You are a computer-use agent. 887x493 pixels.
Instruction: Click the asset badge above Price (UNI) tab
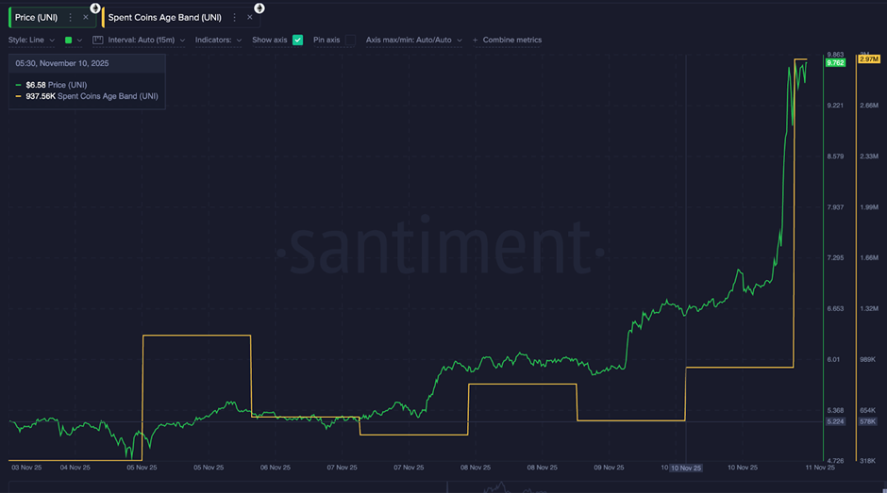click(x=95, y=8)
